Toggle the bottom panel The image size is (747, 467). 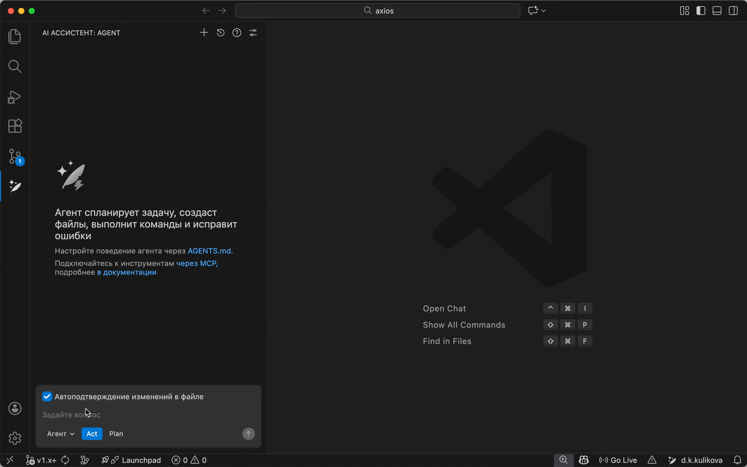click(717, 11)
